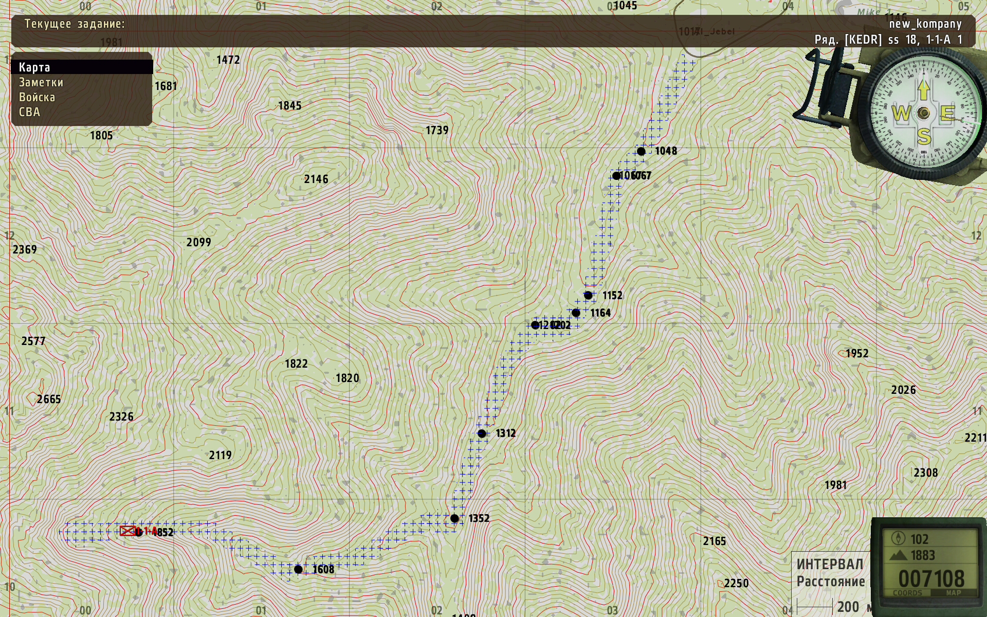Click elevation label 1820 on map
987x617 pixels.
pyautogui.click(x=348, y=378)
